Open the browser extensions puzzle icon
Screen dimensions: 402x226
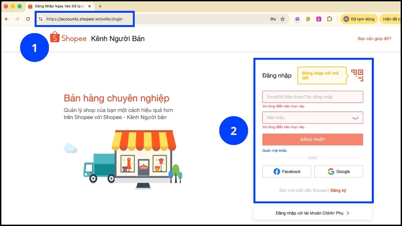coord(329,19)
